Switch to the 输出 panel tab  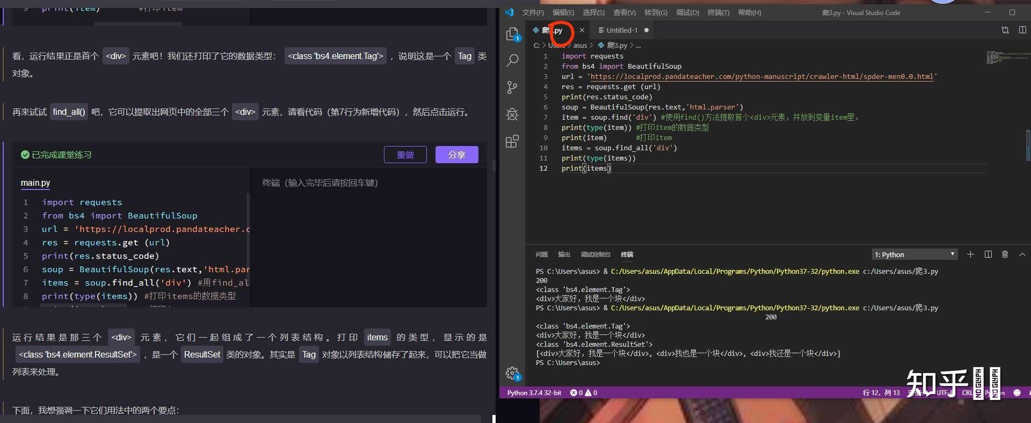(564, 254)
